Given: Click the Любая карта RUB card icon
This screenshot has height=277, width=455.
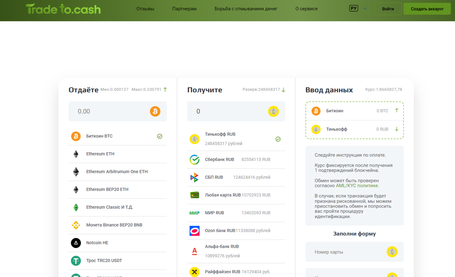Looking at the screenshot, I should 195,195.
